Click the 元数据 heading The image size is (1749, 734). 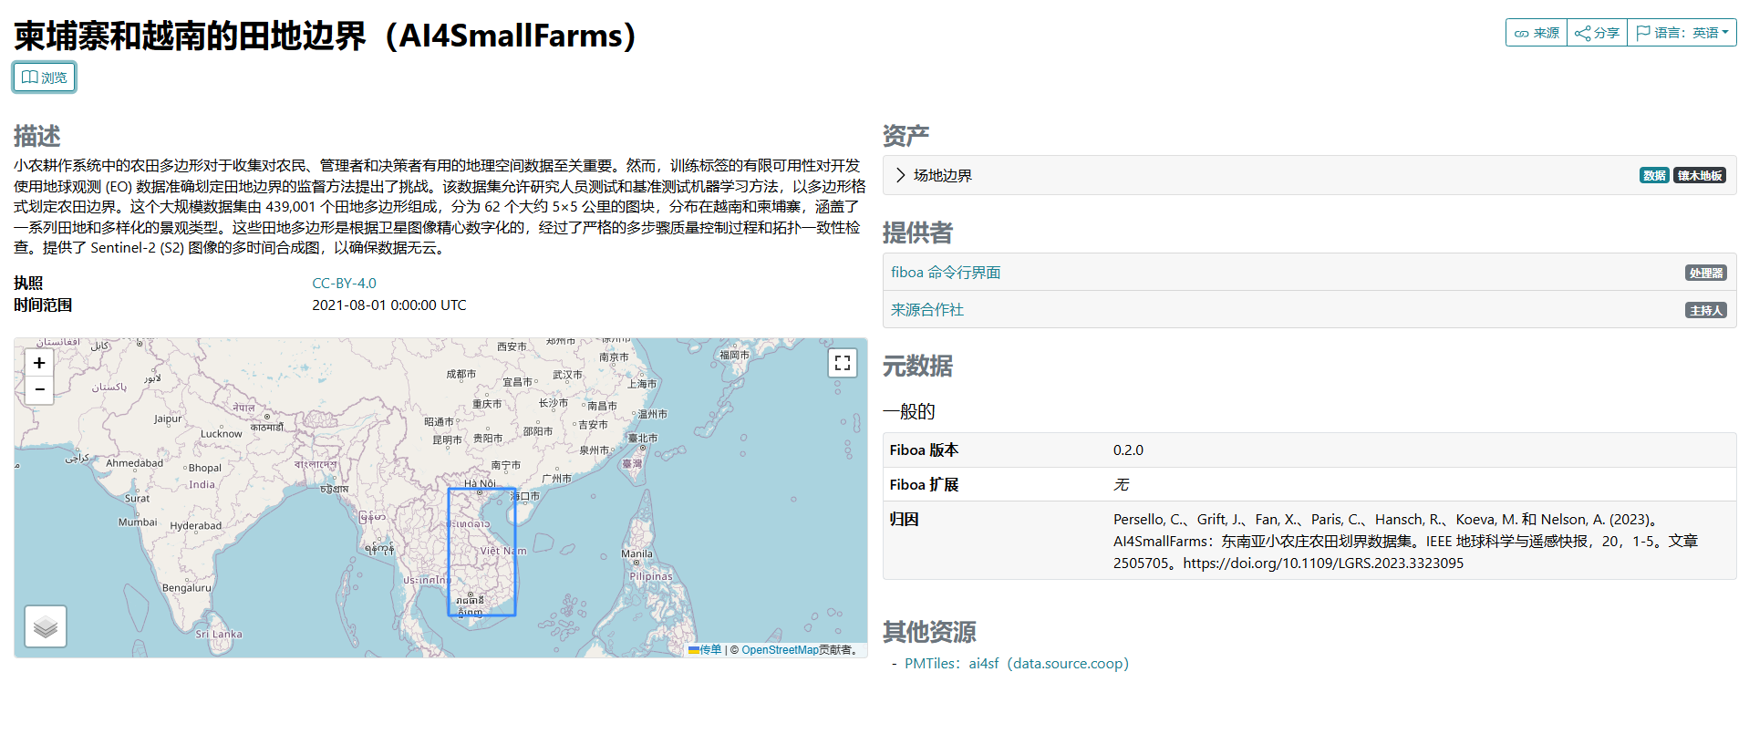click(x=917, y=366)
